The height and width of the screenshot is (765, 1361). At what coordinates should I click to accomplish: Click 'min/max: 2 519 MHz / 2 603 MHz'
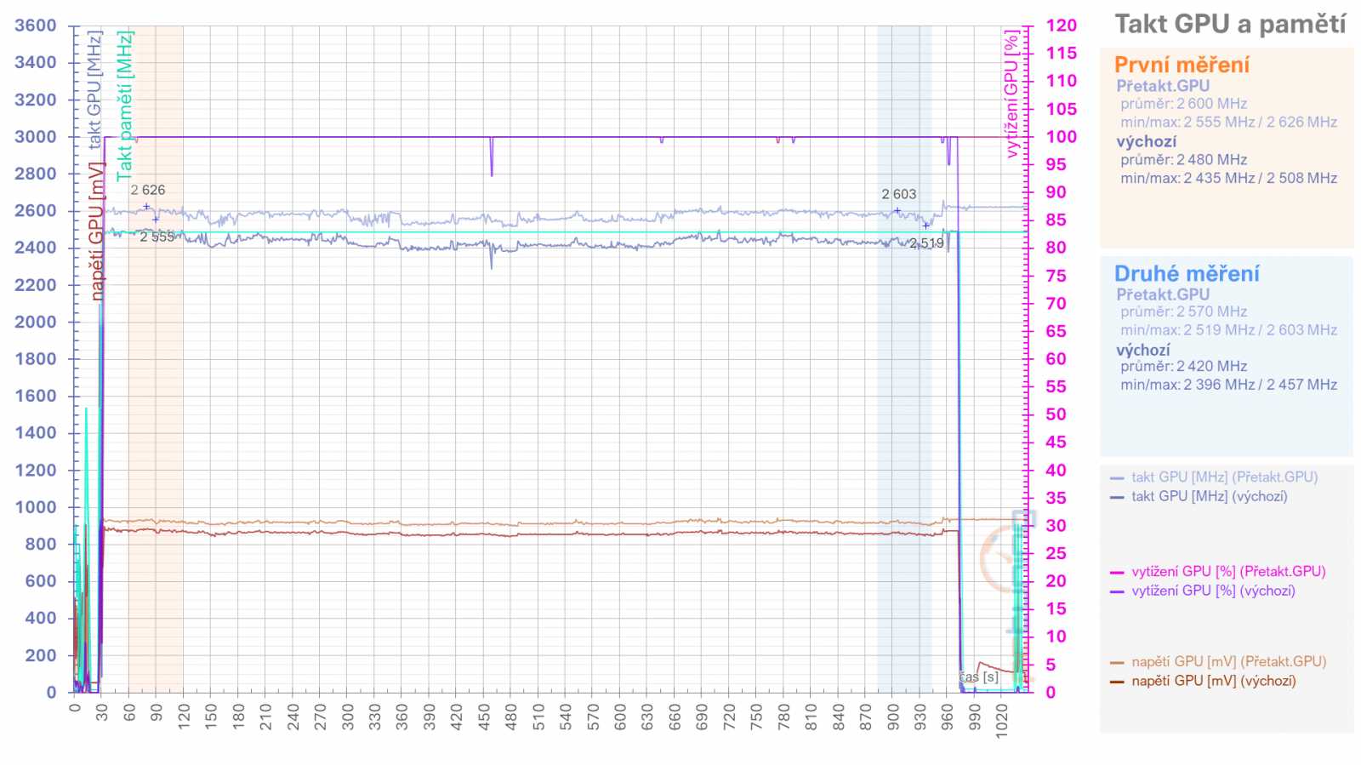click(x=1229, y=330)
